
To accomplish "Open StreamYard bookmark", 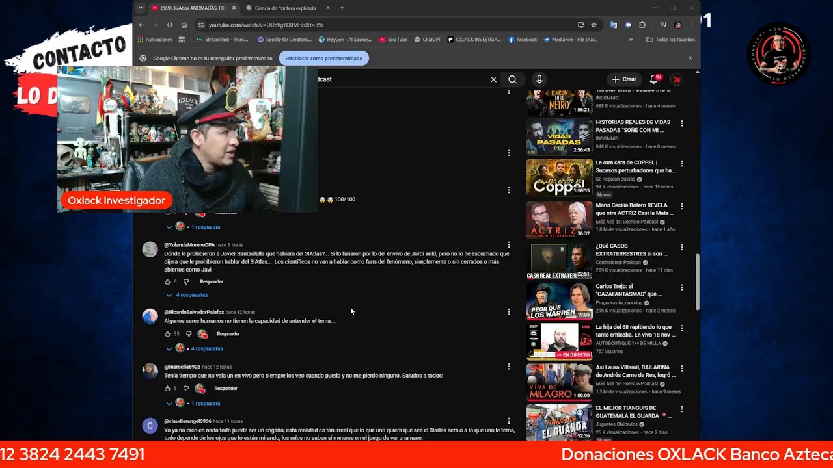I will pyautogui.click(x=222, y=40).
